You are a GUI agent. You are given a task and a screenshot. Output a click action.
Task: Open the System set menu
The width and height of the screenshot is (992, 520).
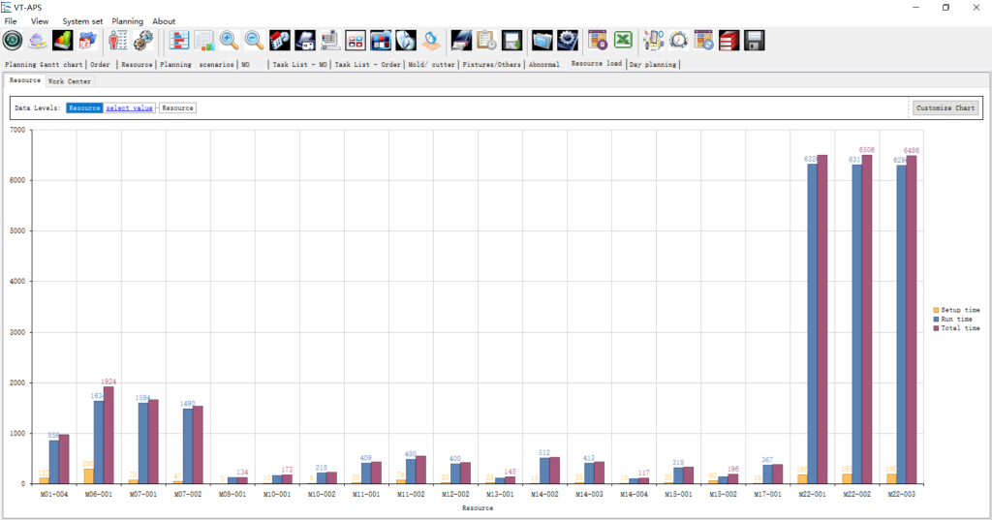[x=82, y=21]
